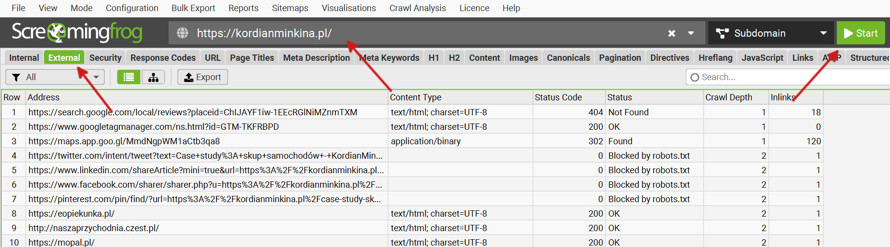Open the View menu
The image size is (890, 247).
tap(48, 8)
